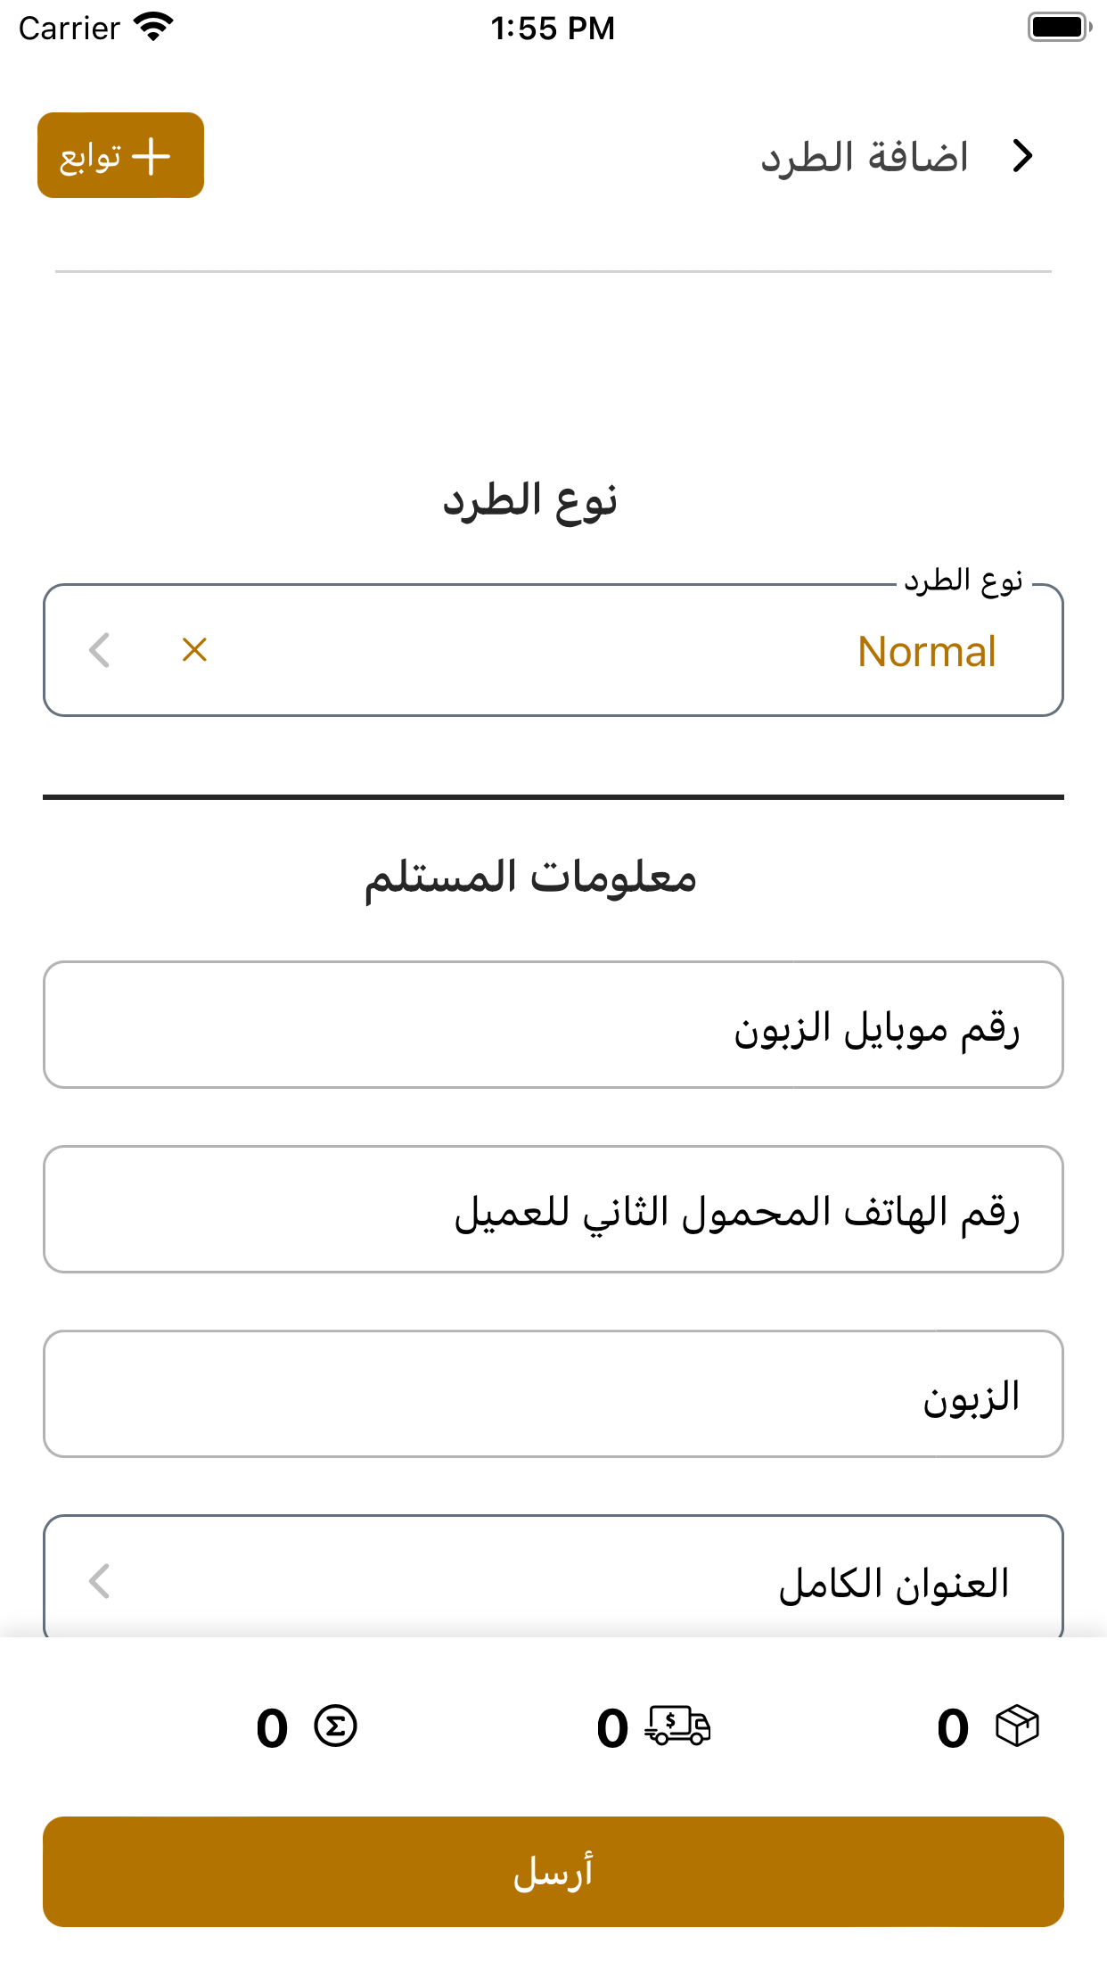Focus the الزبون name field

click(553, 1394)
